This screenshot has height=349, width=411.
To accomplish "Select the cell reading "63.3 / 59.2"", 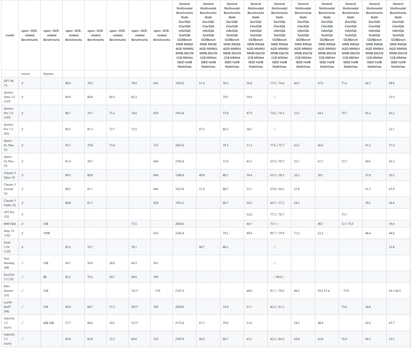I will (x=279, y=175).
